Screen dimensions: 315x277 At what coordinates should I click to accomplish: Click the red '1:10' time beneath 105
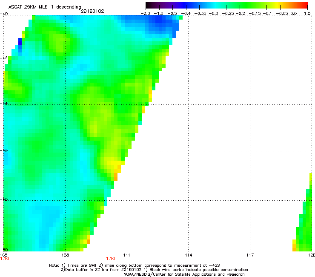coord(4,259)
